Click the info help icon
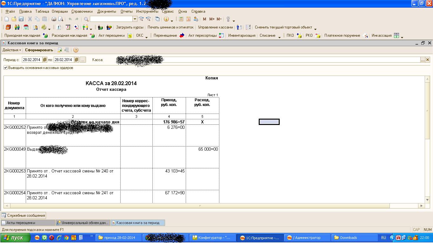 (166, 19)
